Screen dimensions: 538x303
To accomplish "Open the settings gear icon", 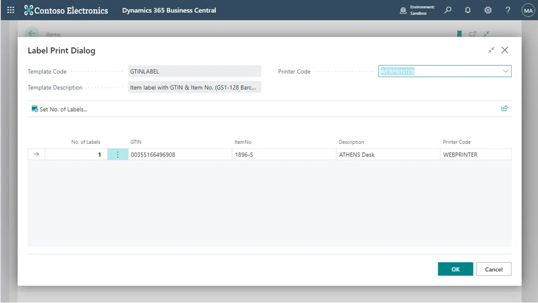I will pyautogui.click(x=488, y=10).
